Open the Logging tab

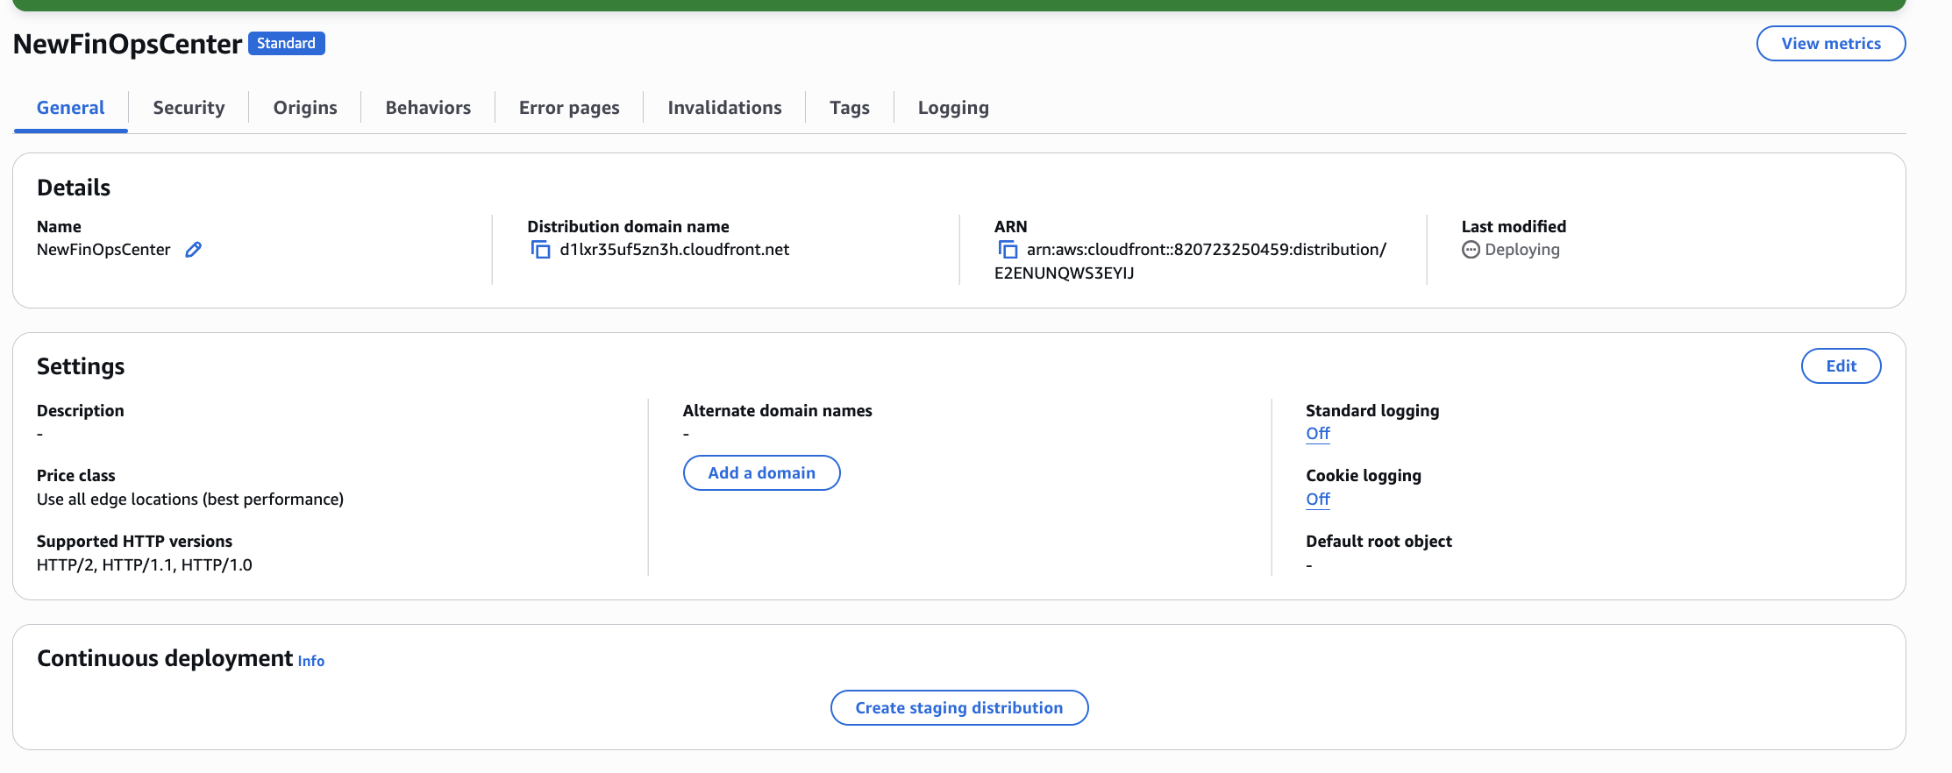(953, 108)
